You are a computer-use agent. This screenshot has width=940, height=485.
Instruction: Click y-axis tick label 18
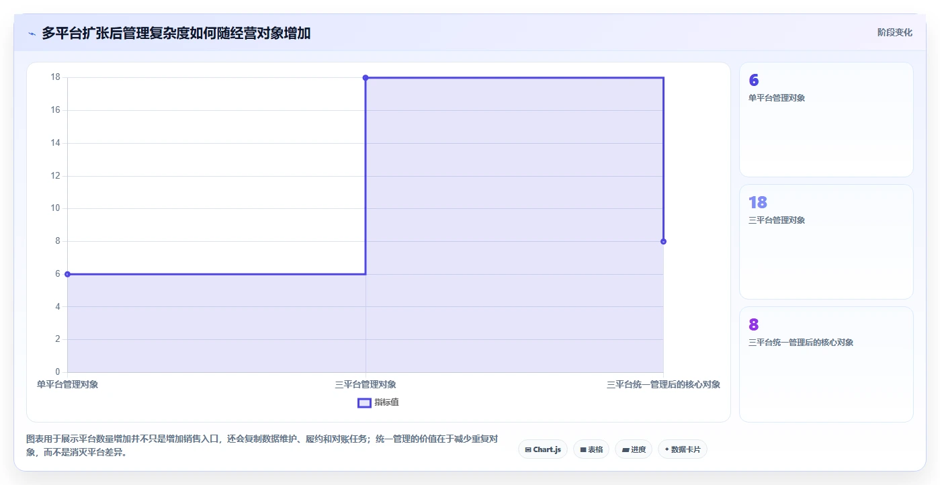click(x=56, y=77)
